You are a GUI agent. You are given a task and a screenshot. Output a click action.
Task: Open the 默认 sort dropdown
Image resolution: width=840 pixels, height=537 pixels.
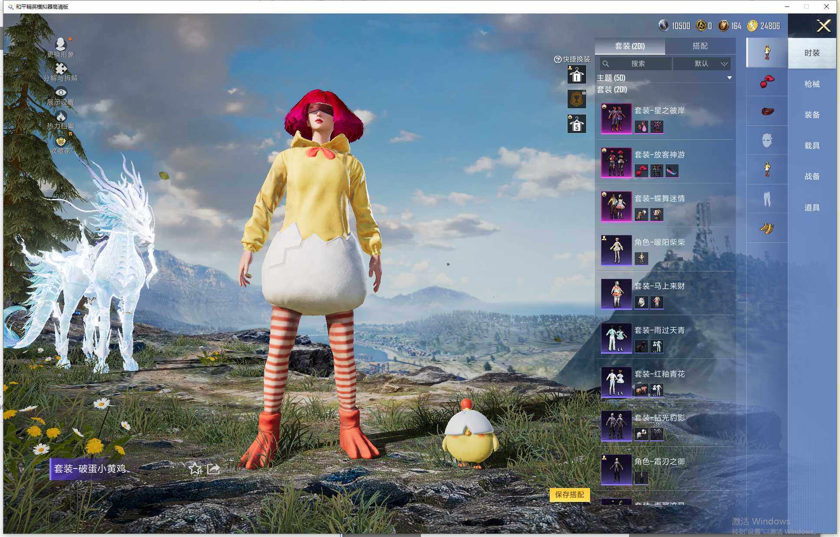702,64
